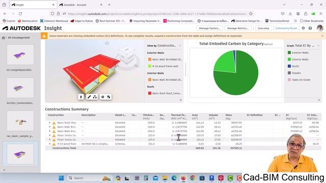326x183 pixels.
Task: Click the warning icon on the Basic Roof row
Action: [x=54, y=123]
